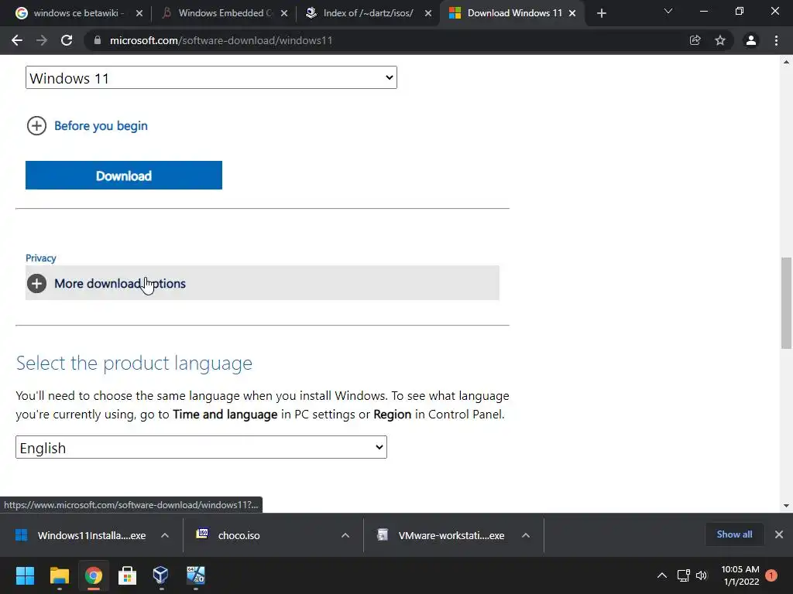Screen dimensions: 793x594
Task: Open the Windows 11 edition dropdown
Action: point(211,77)
